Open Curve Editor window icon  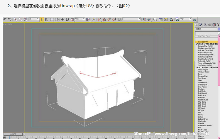click(x=161, y=19)
